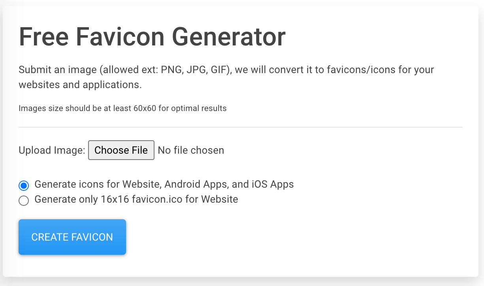Click the 'GIF' extension in the description
Viewport: 484px width, 286px height.
coord(220,70)
